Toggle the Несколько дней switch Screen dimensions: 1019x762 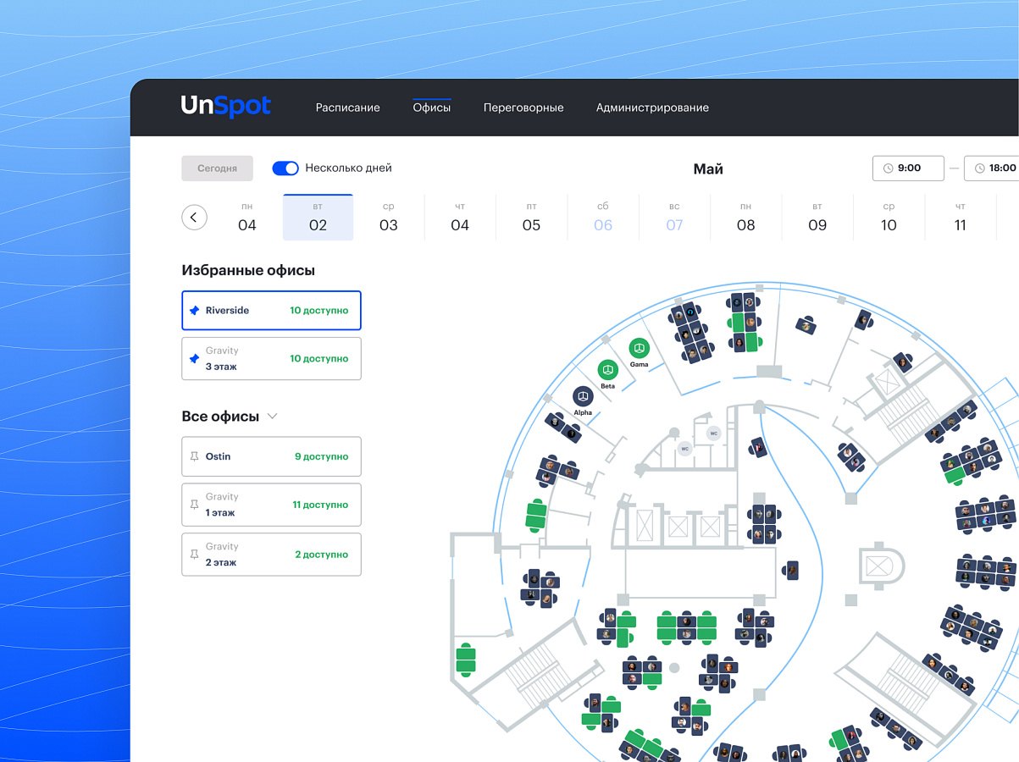coord(285,168)
